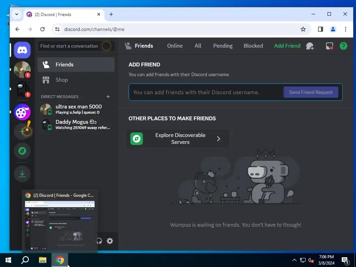Open User Settings gear icon

110,241
